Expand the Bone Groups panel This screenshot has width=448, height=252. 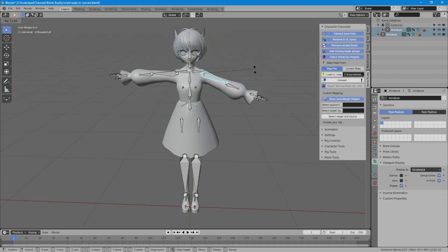(391, 146)
